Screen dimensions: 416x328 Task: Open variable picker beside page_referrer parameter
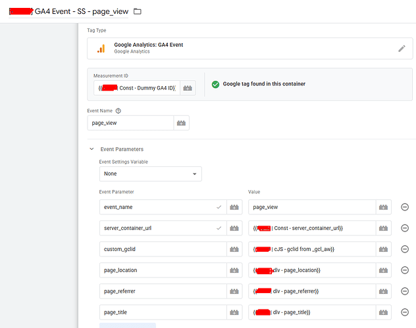pos(234,291)
